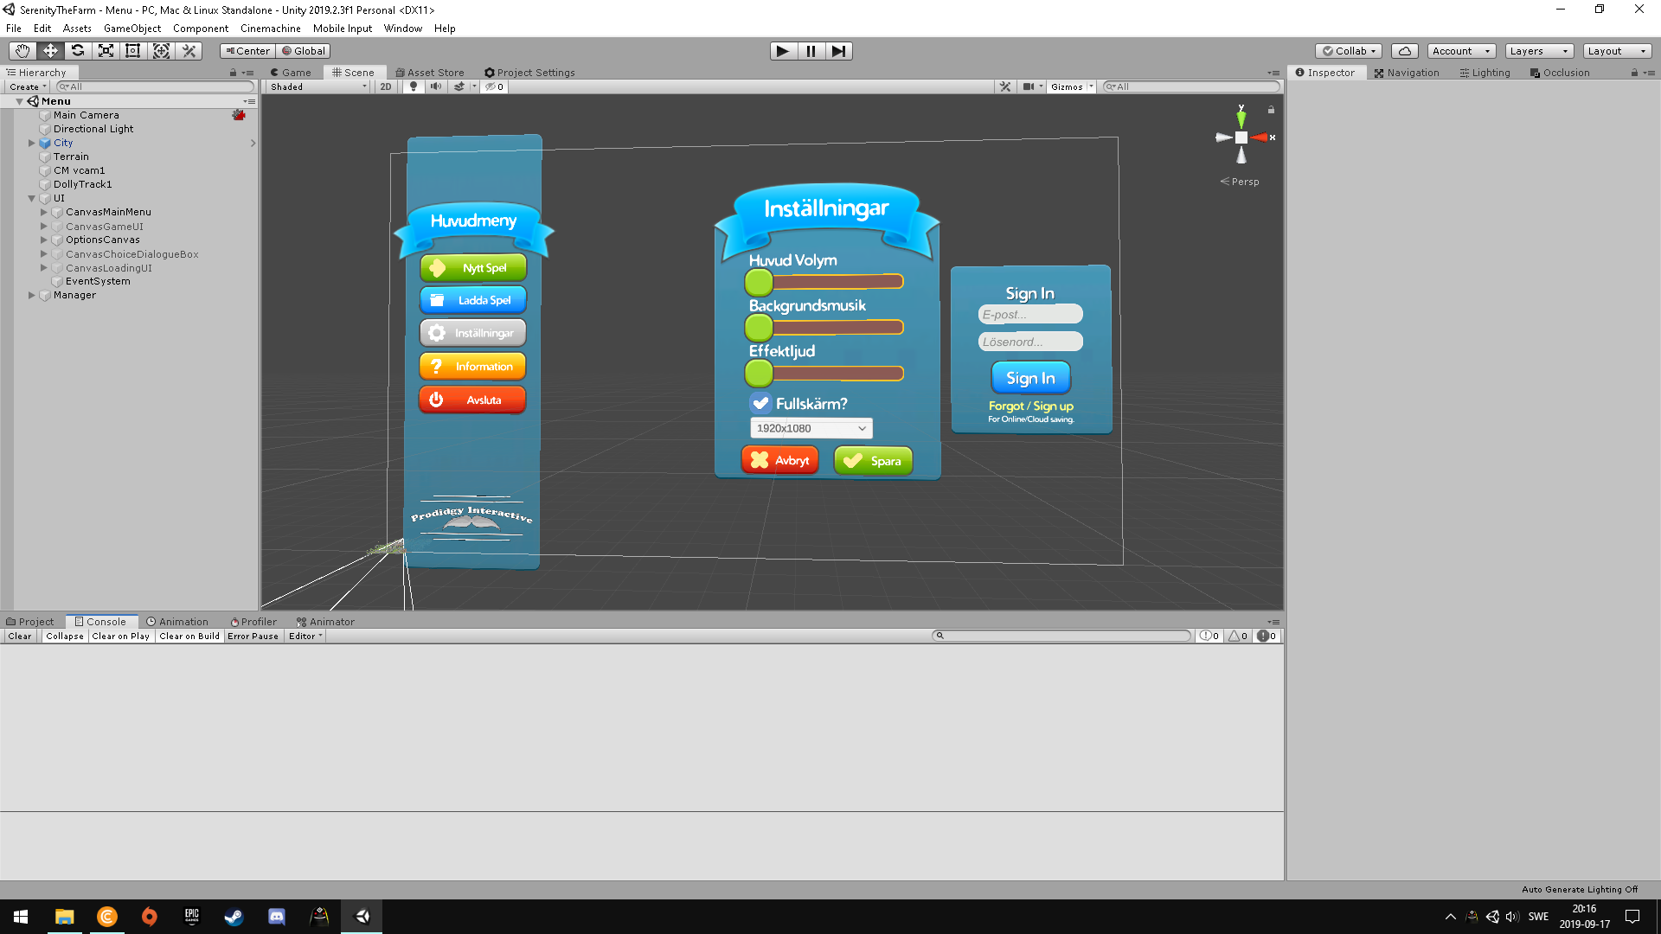Open Account dropdown
Screen dimensions: 1661x934
click(1461, 51)
